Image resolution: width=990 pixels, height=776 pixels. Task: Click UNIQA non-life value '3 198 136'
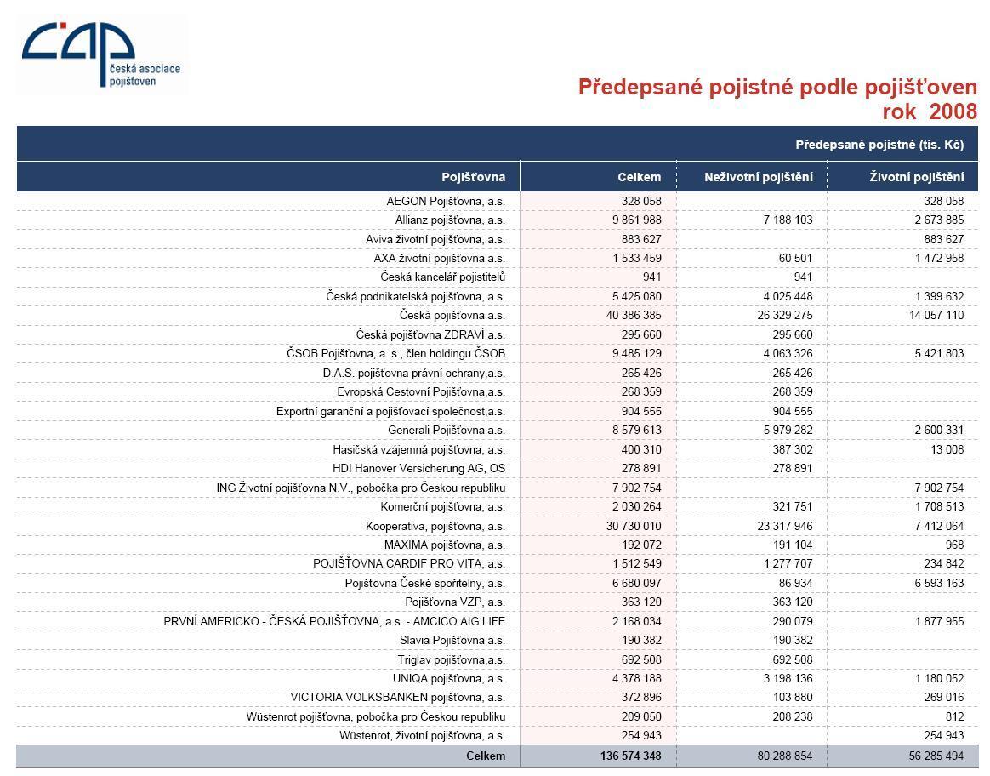pyautogui.click(x=788, y=679)
